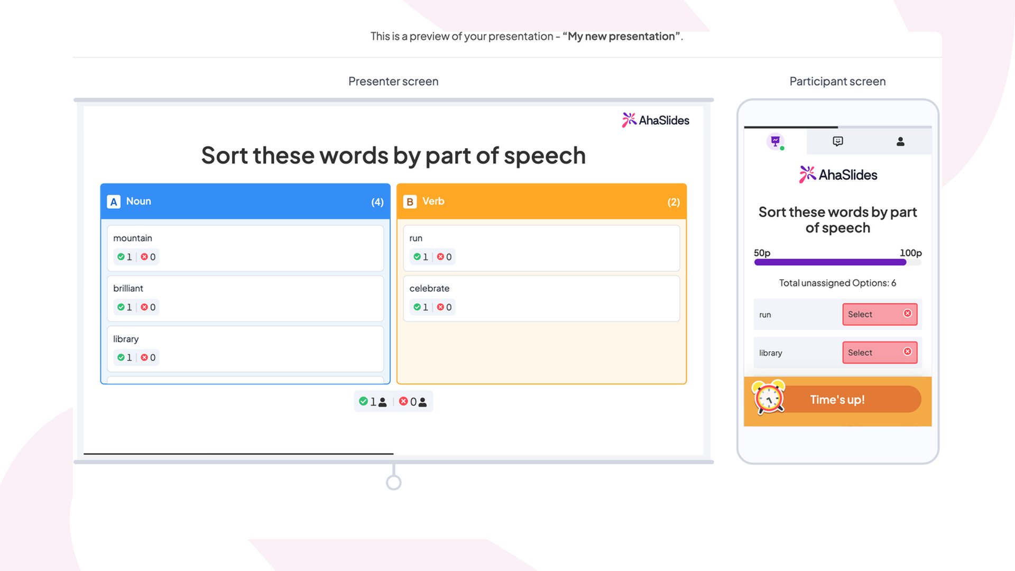Click the Time's up! banner
This screenshot has width=1015, height=571.
click(837, 400)
